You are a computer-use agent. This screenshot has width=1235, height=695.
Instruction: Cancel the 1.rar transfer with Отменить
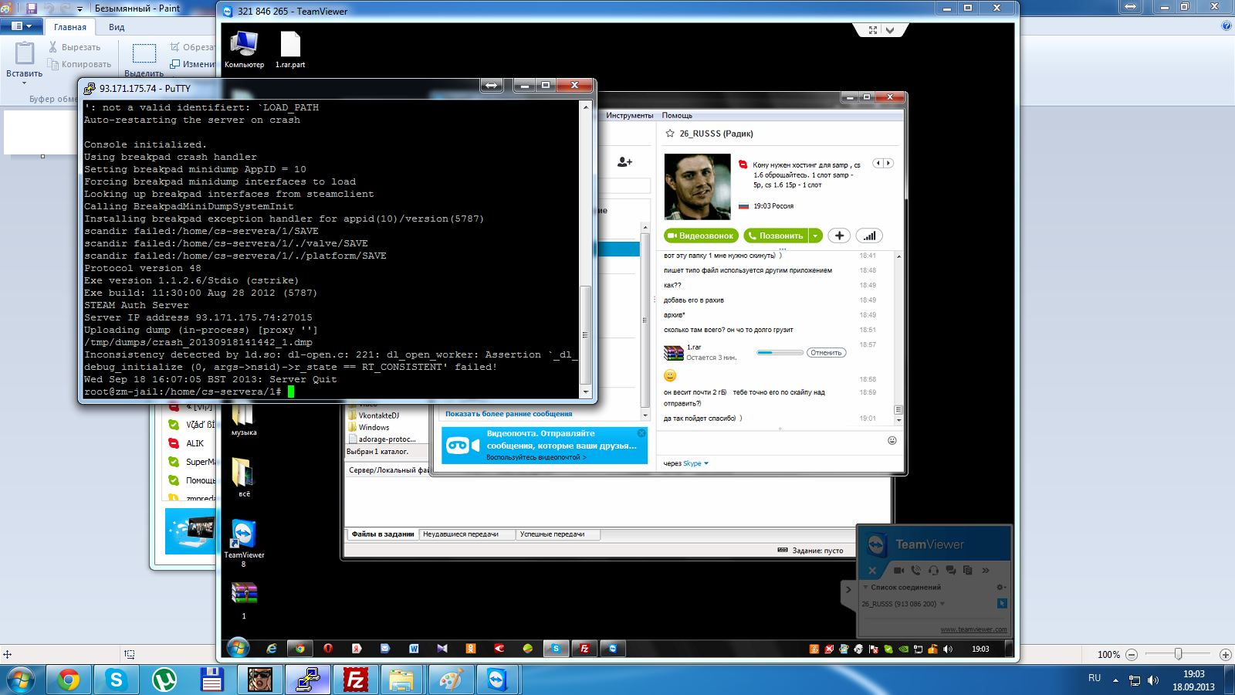click(826, 353)
